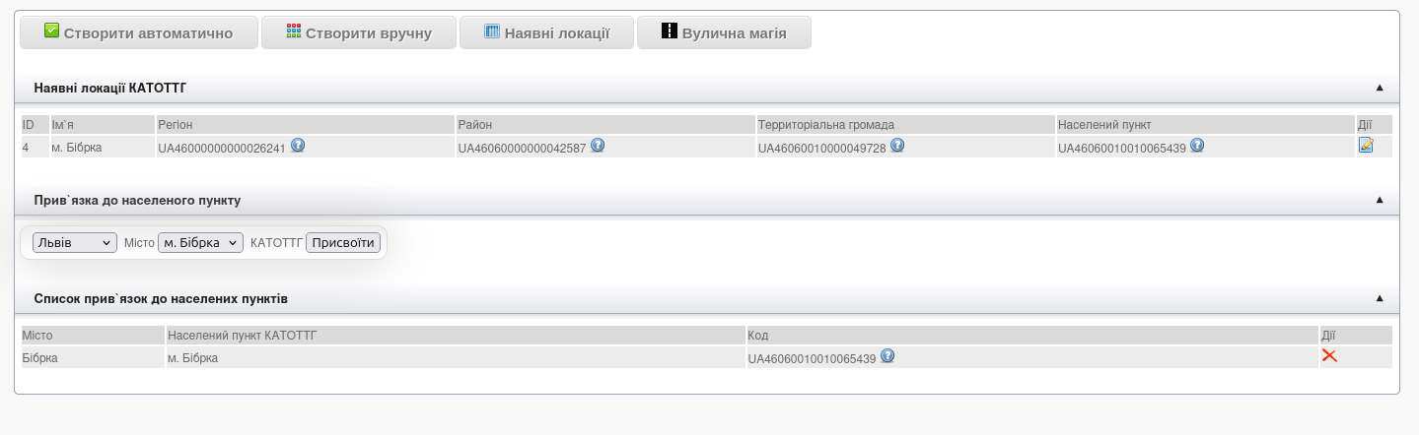Click the Населений пункт column header
Image resolution: width=1419 pixels, height=435 pixels.
1104,125
